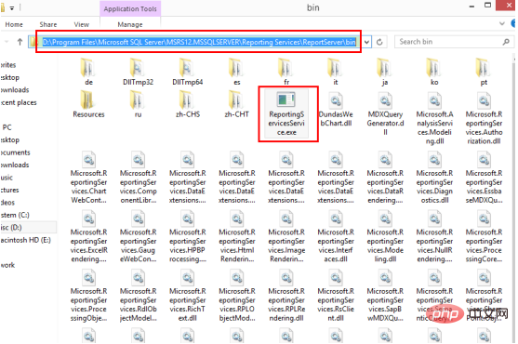Select the DundasWebChart.dll file
Screen dimensions: 518x344
336,110
